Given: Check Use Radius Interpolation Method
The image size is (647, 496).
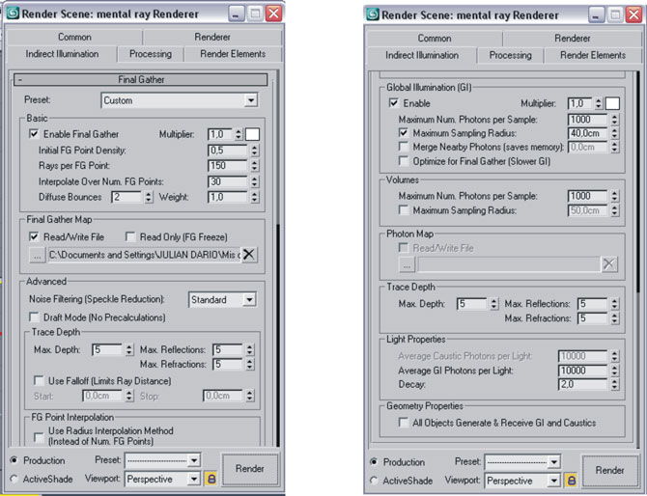Looking at the screenshot, I should coord(39,436).
